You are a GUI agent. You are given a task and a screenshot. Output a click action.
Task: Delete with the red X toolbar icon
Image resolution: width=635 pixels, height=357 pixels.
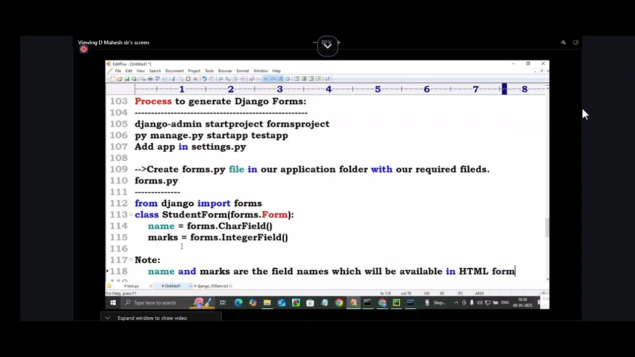(195, 79)
